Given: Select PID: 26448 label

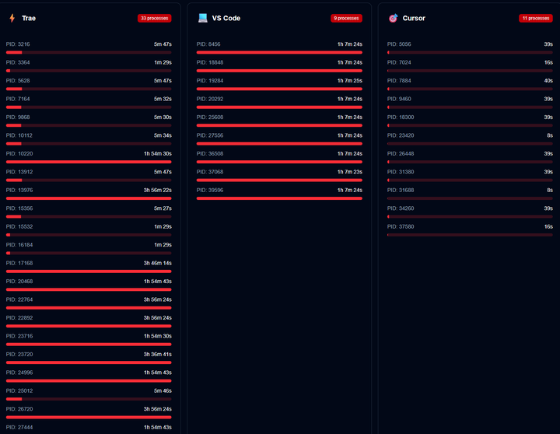Looking at the screenshot, I should (401, 153).
